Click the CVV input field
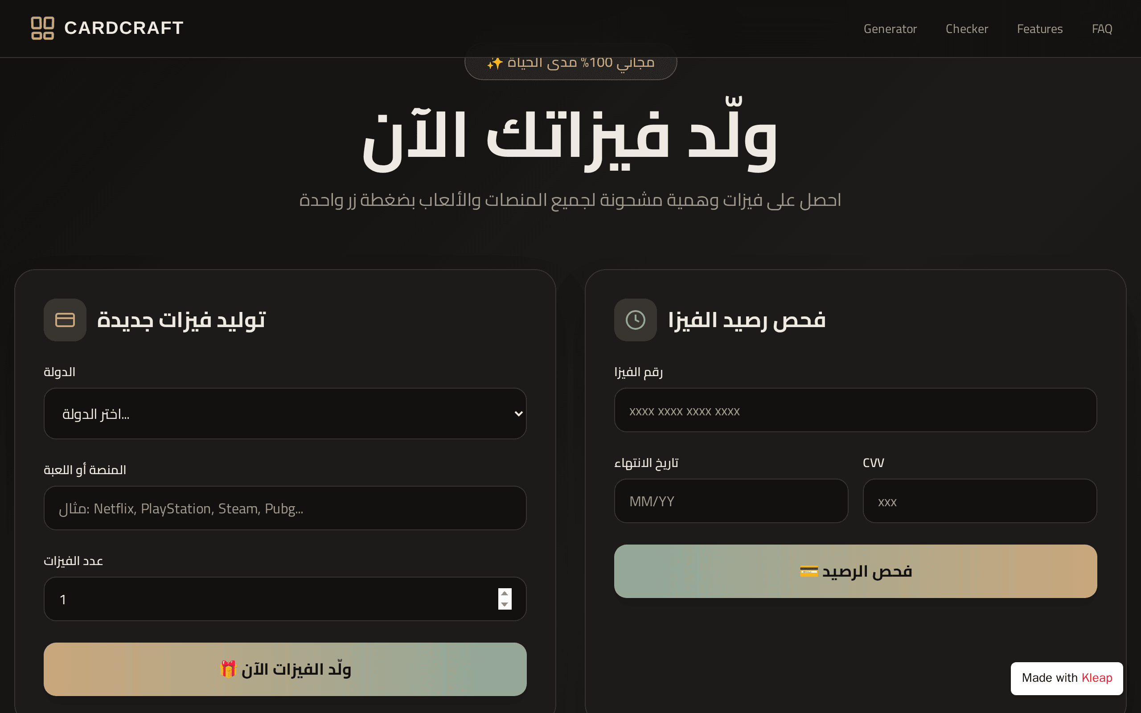Screen dimensions: 1141x713 (x=980, y=501)
